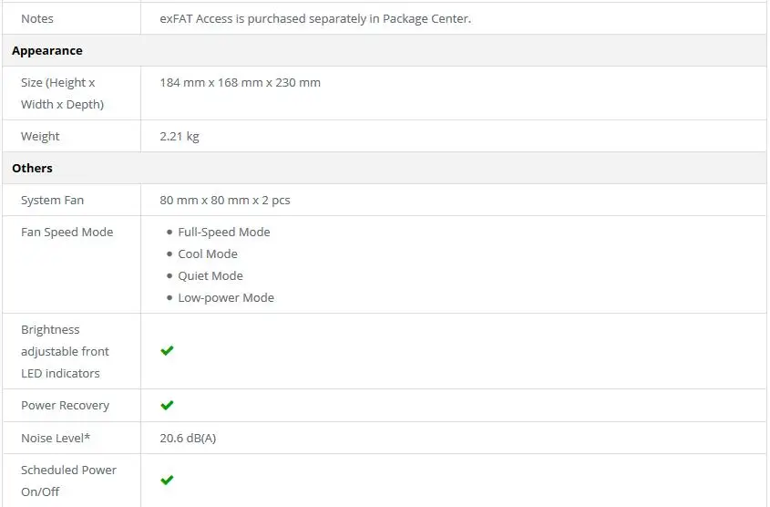The width and height of the screenshot is (770, 507).
Task: Click the green checkmark for Brightness adjustable LED
Action: coord(167,351)
